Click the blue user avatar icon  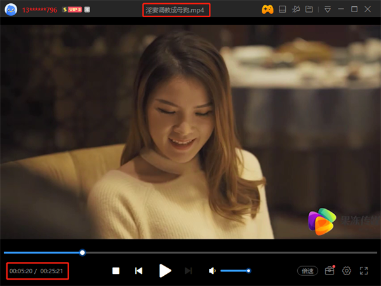coord(11,10)
